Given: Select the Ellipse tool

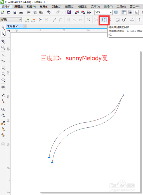Looking at the screenshot, I should point(3,74).
